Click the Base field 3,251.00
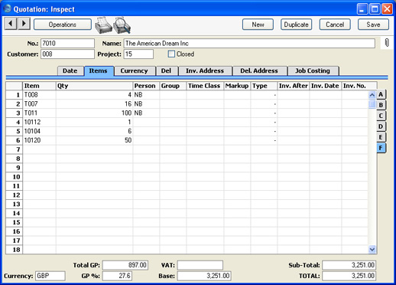Viewport: 396px width, 285px height. (x=204, y=276)
